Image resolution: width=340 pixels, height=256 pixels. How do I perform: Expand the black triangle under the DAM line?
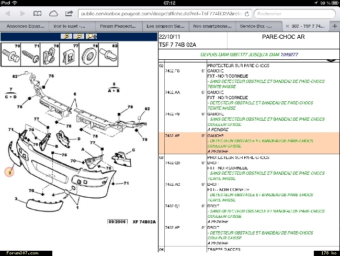point(331,61)
